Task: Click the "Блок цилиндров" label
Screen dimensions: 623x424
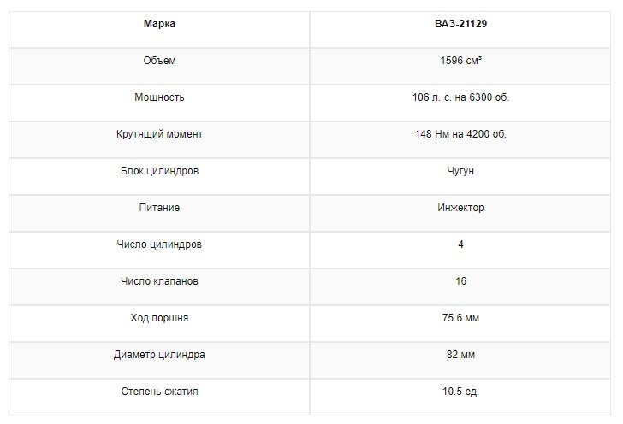Action: [x=159, y=171]
